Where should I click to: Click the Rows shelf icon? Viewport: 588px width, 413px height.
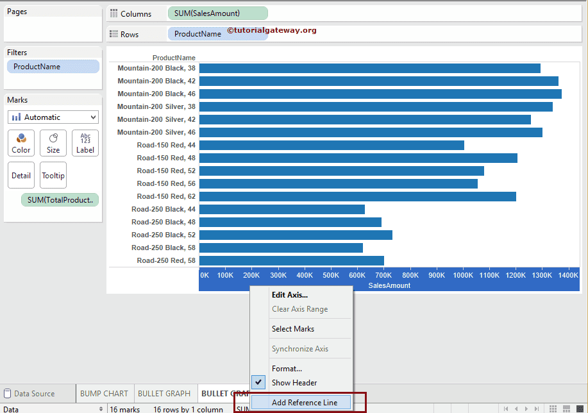(113, 34)
